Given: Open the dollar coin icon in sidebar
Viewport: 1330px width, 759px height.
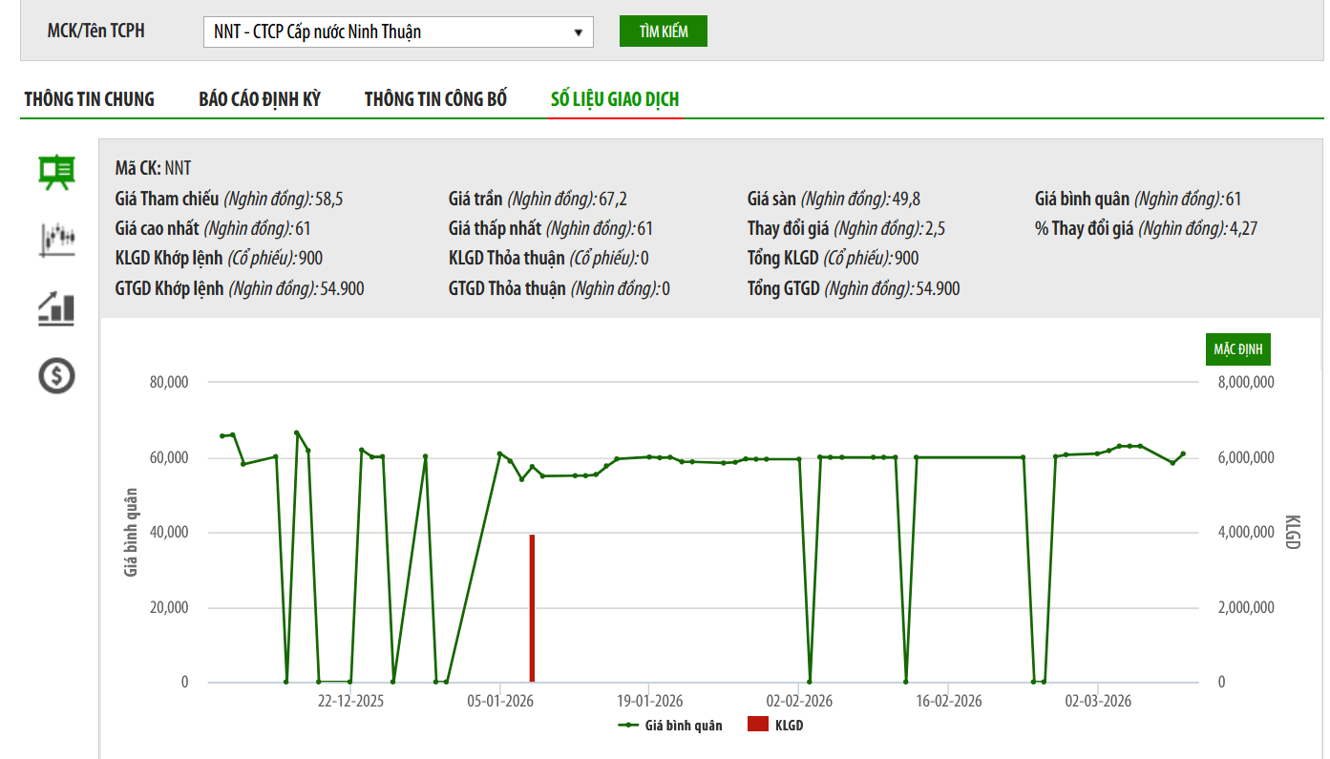Looking at the screenshot, I should [x=56, y=376].
